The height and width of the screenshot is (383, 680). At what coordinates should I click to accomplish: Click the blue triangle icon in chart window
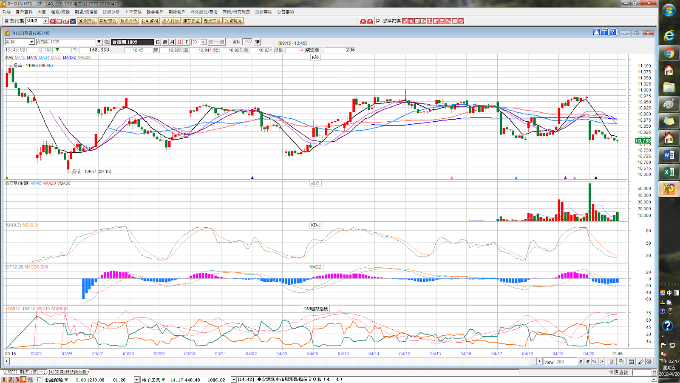[597, 32]
